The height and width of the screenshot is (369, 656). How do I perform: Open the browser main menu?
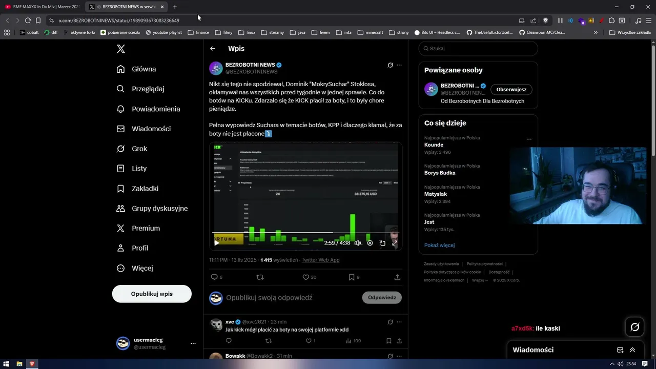tap(649, 20)
